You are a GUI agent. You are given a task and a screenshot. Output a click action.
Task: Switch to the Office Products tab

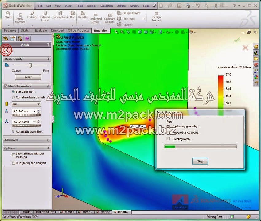(79, 30)
